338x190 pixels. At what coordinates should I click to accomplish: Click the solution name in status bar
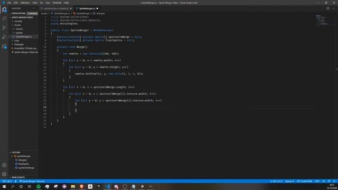point(32,181)
